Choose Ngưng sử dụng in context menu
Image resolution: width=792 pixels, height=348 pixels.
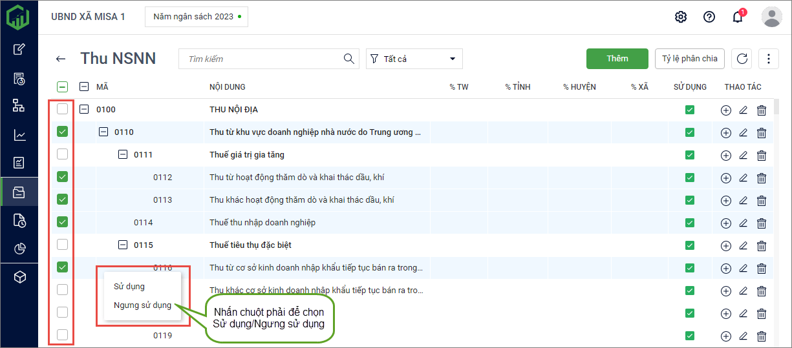click(142, 305)
